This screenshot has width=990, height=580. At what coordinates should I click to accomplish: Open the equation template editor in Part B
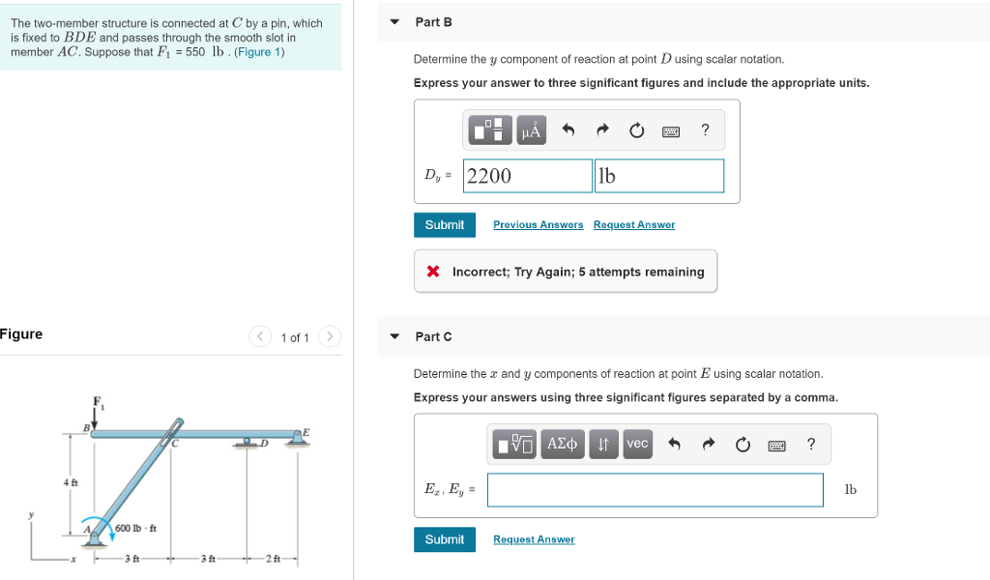(488, 130)
